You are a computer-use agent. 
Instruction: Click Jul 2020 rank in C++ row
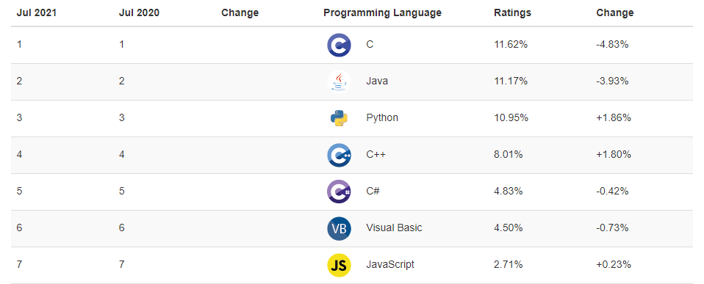point(122,155)
